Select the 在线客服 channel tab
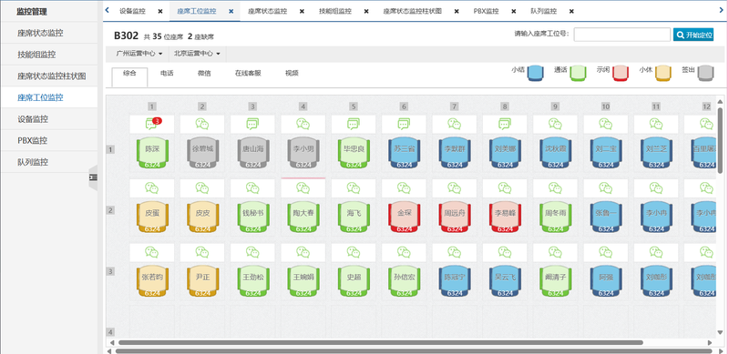729x354 pixels. click(248, 74)
